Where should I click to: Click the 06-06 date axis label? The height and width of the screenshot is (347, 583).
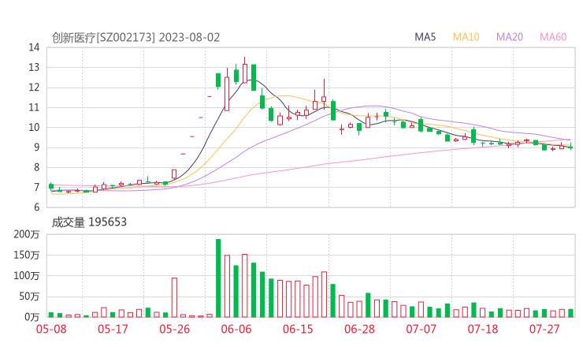click(236, 329)
